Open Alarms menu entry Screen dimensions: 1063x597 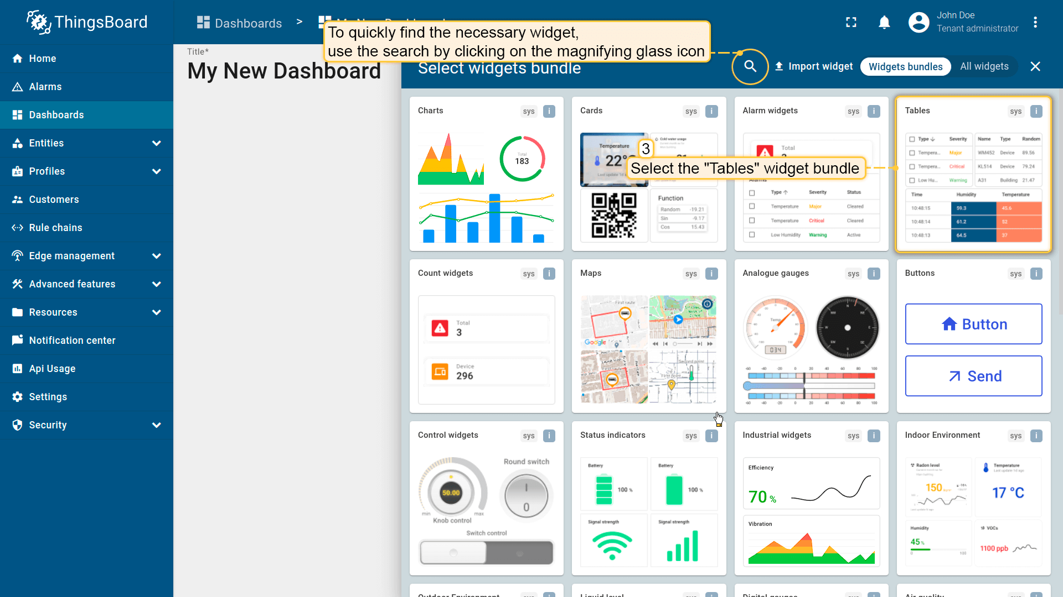[86, 87]
